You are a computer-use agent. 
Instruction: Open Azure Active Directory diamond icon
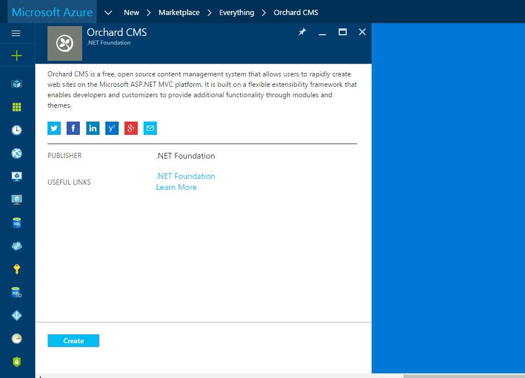point(17,315)
